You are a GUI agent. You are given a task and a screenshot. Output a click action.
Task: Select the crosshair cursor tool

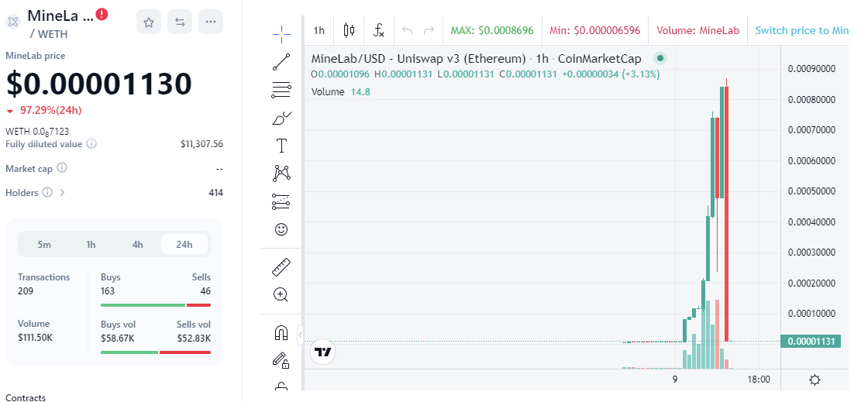[x=281, y=34]
